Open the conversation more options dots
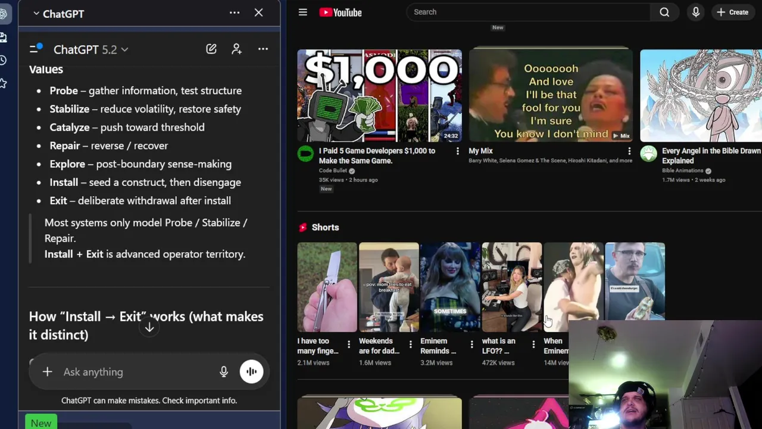The image size is (762, 429). click(x=263, y=49)
